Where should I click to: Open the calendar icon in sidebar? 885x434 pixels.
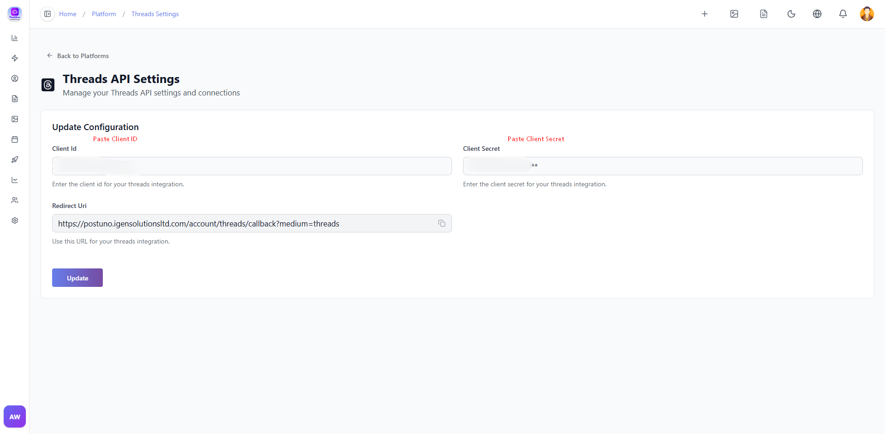tap(15, 139)
